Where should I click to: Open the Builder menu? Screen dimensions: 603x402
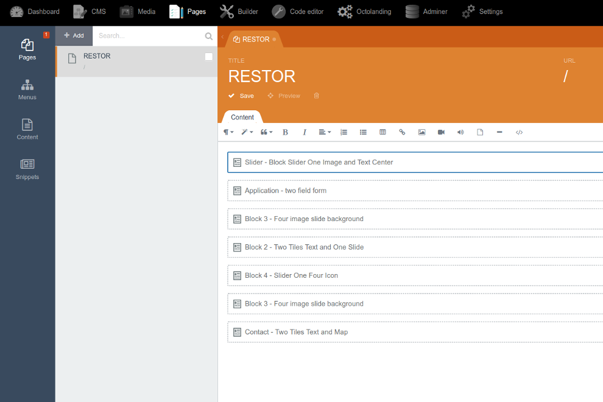pyautogui.click(x=239, y=12)
